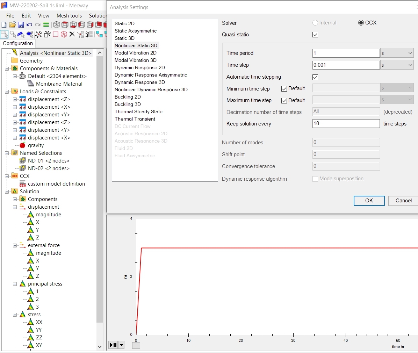The width and height of the screenshot is (418, 353).
Task: Collapse the Solution tree node
Action: (7, 192)
